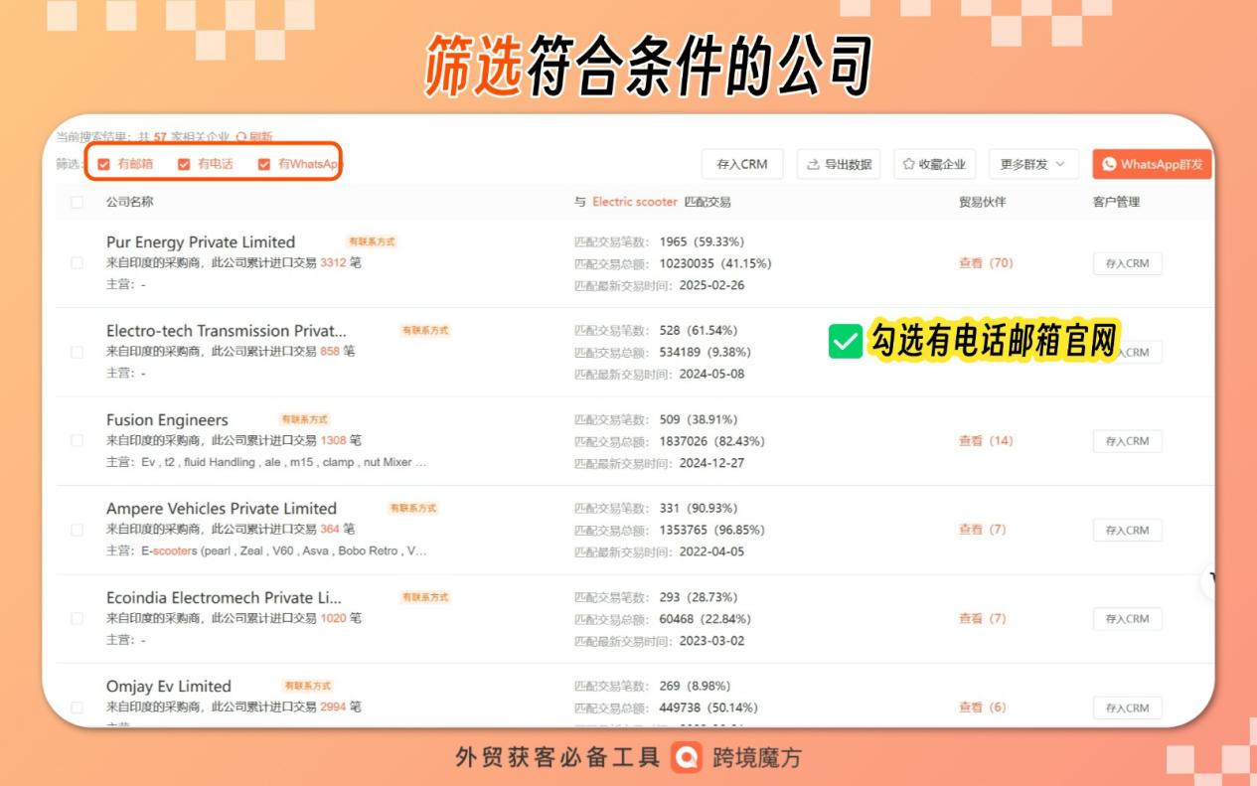1257x786 pixels.
Task: Click import count 858 for Electro-tech
Action: [330, 352]
